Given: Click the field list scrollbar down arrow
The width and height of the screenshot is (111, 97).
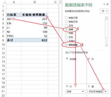Looking at the screenshot, I should click(x=106, y=45).
